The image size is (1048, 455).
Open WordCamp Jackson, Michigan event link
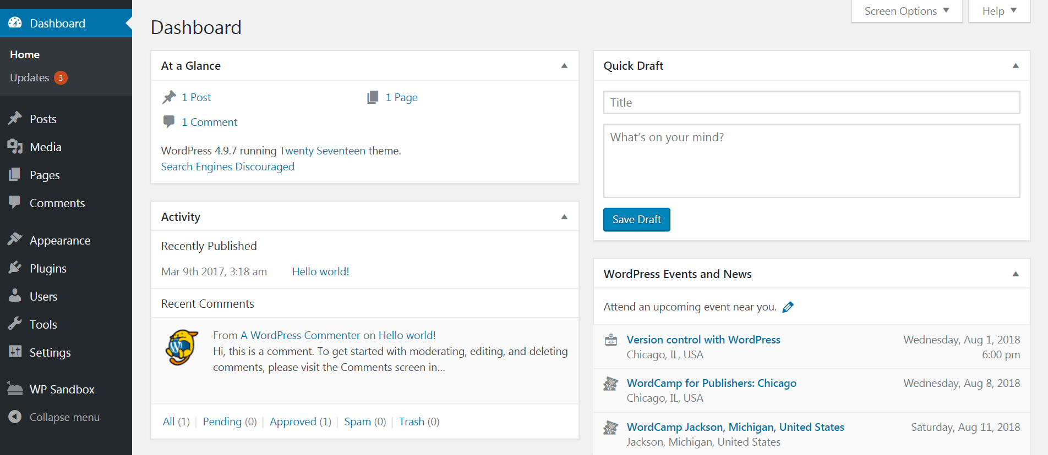point(735,427)
